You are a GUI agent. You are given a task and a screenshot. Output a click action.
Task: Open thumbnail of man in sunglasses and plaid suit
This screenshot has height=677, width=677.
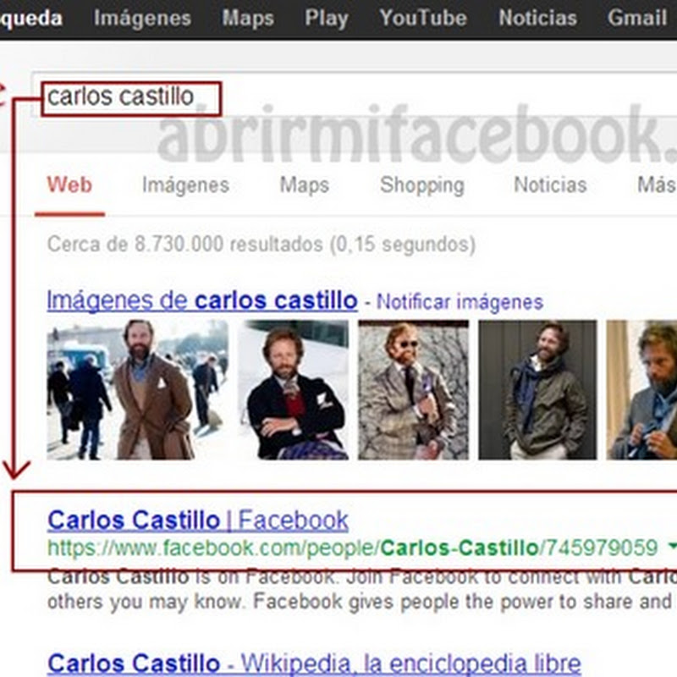413,390
